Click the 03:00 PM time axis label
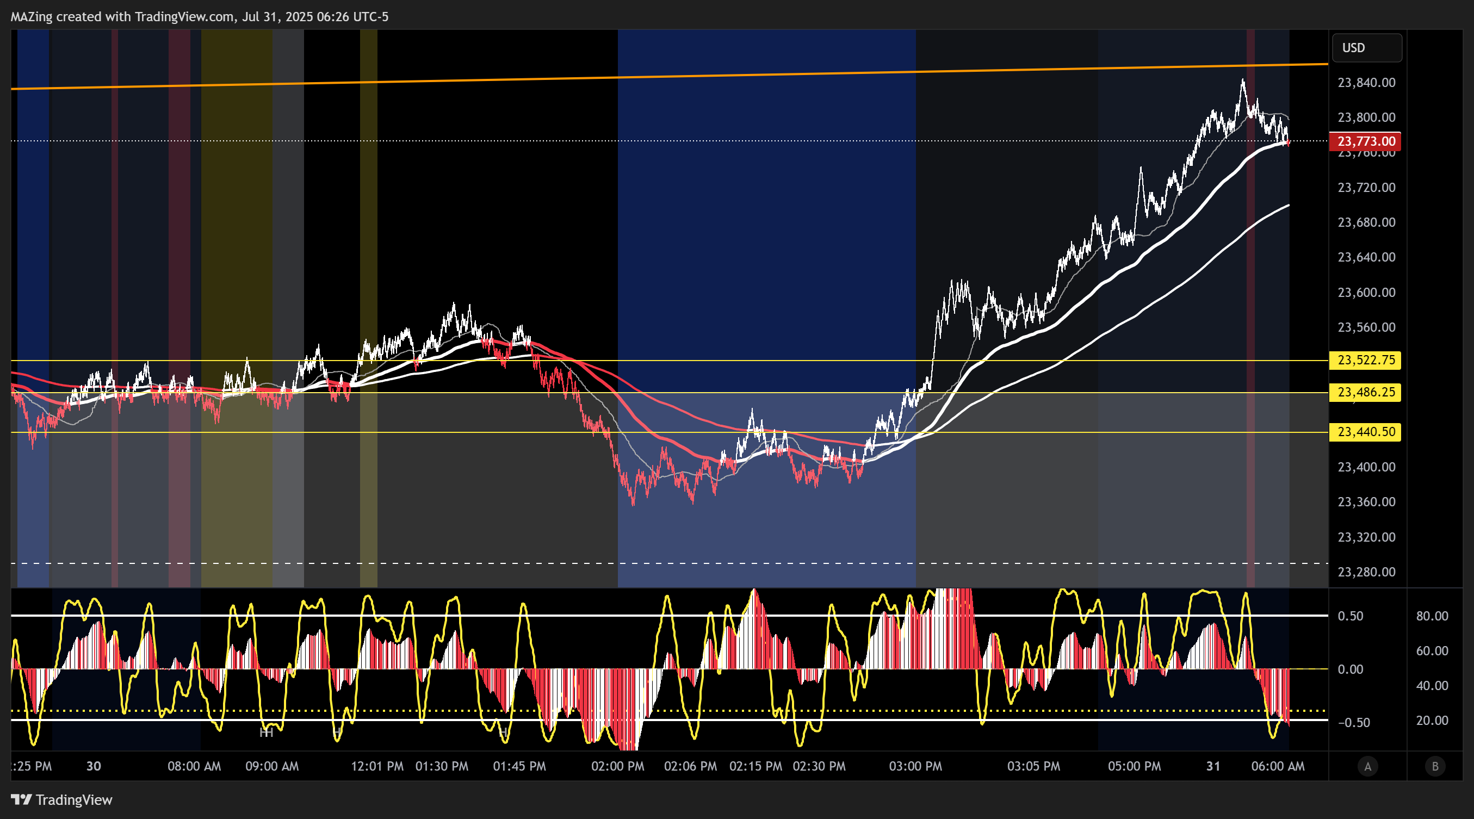 915,766
